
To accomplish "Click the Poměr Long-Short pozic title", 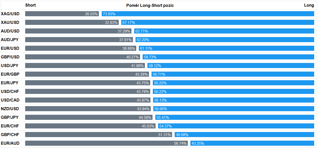I will tap(150, 5).
